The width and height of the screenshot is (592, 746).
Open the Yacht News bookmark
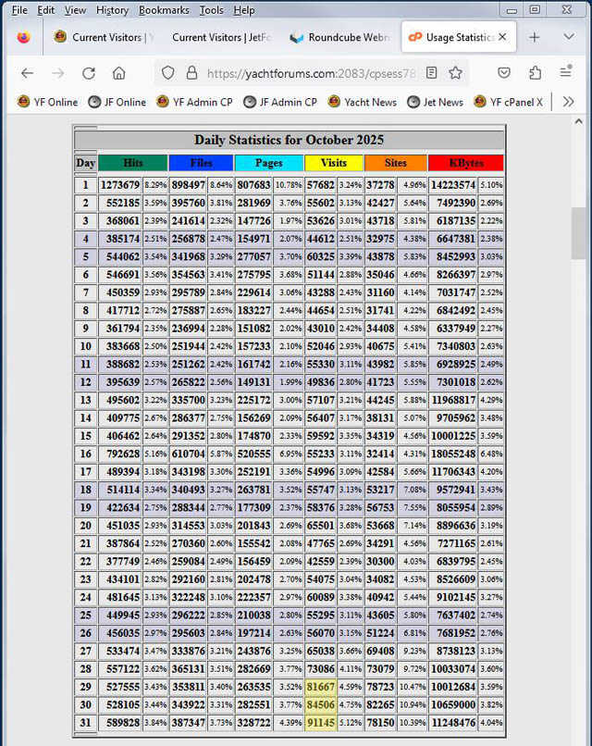pos(362,102)
